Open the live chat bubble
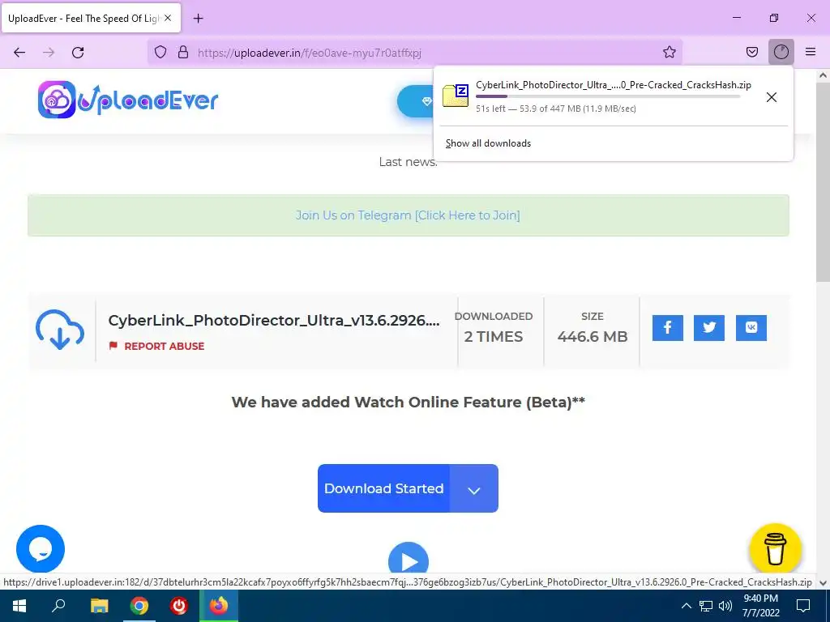The image size is (830, 622). tap(41, 549)
